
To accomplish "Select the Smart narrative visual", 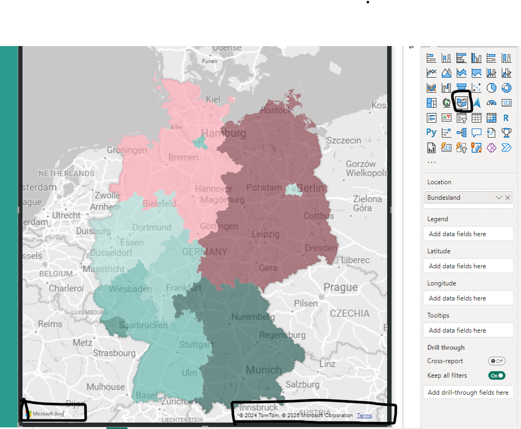I will (492, 133).
